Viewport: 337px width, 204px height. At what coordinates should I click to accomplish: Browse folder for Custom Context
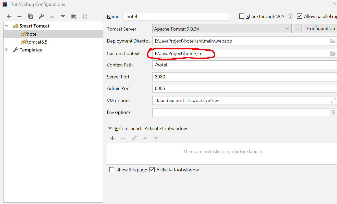[332, 53]
